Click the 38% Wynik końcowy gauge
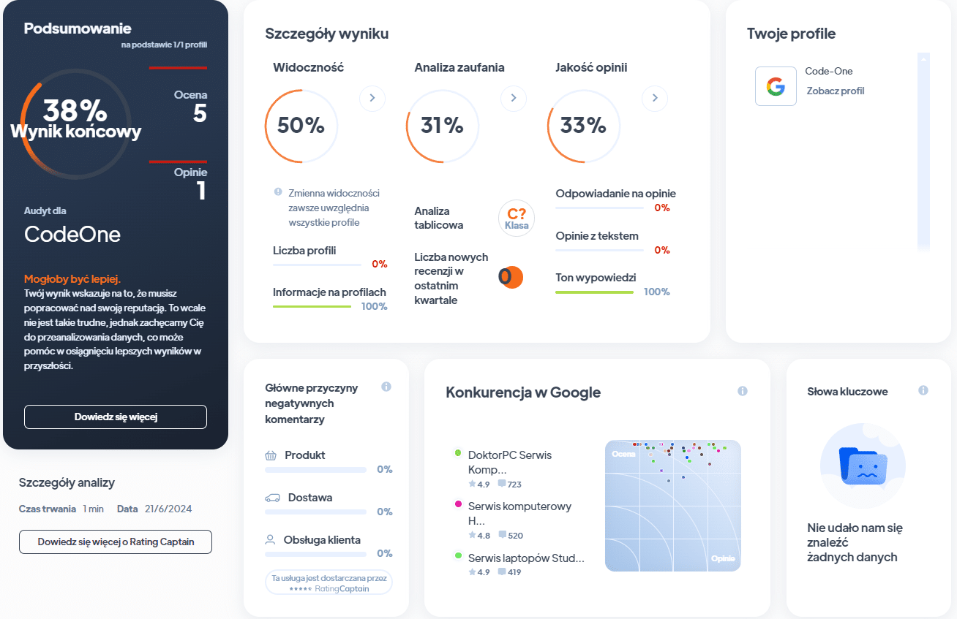 click(75, 123)
